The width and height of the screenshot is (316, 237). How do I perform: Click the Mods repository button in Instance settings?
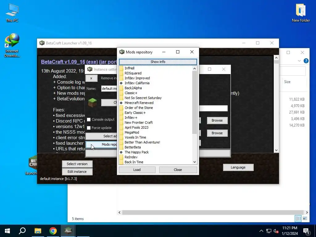coord(101,144)
